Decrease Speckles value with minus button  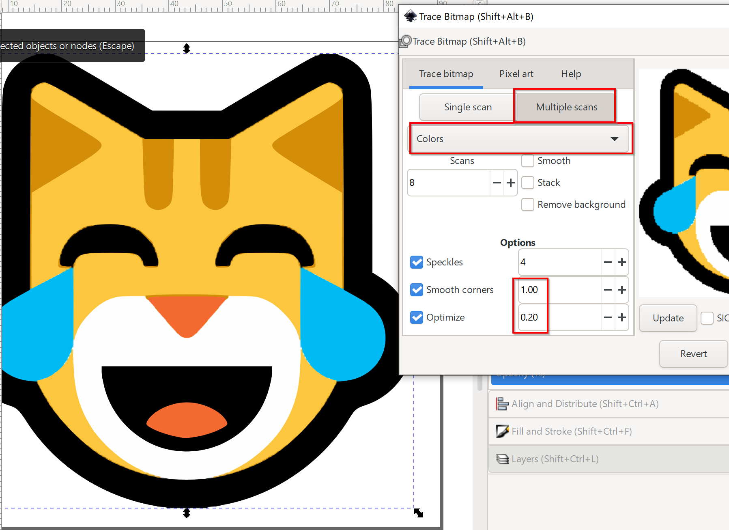tap(608, 262)
